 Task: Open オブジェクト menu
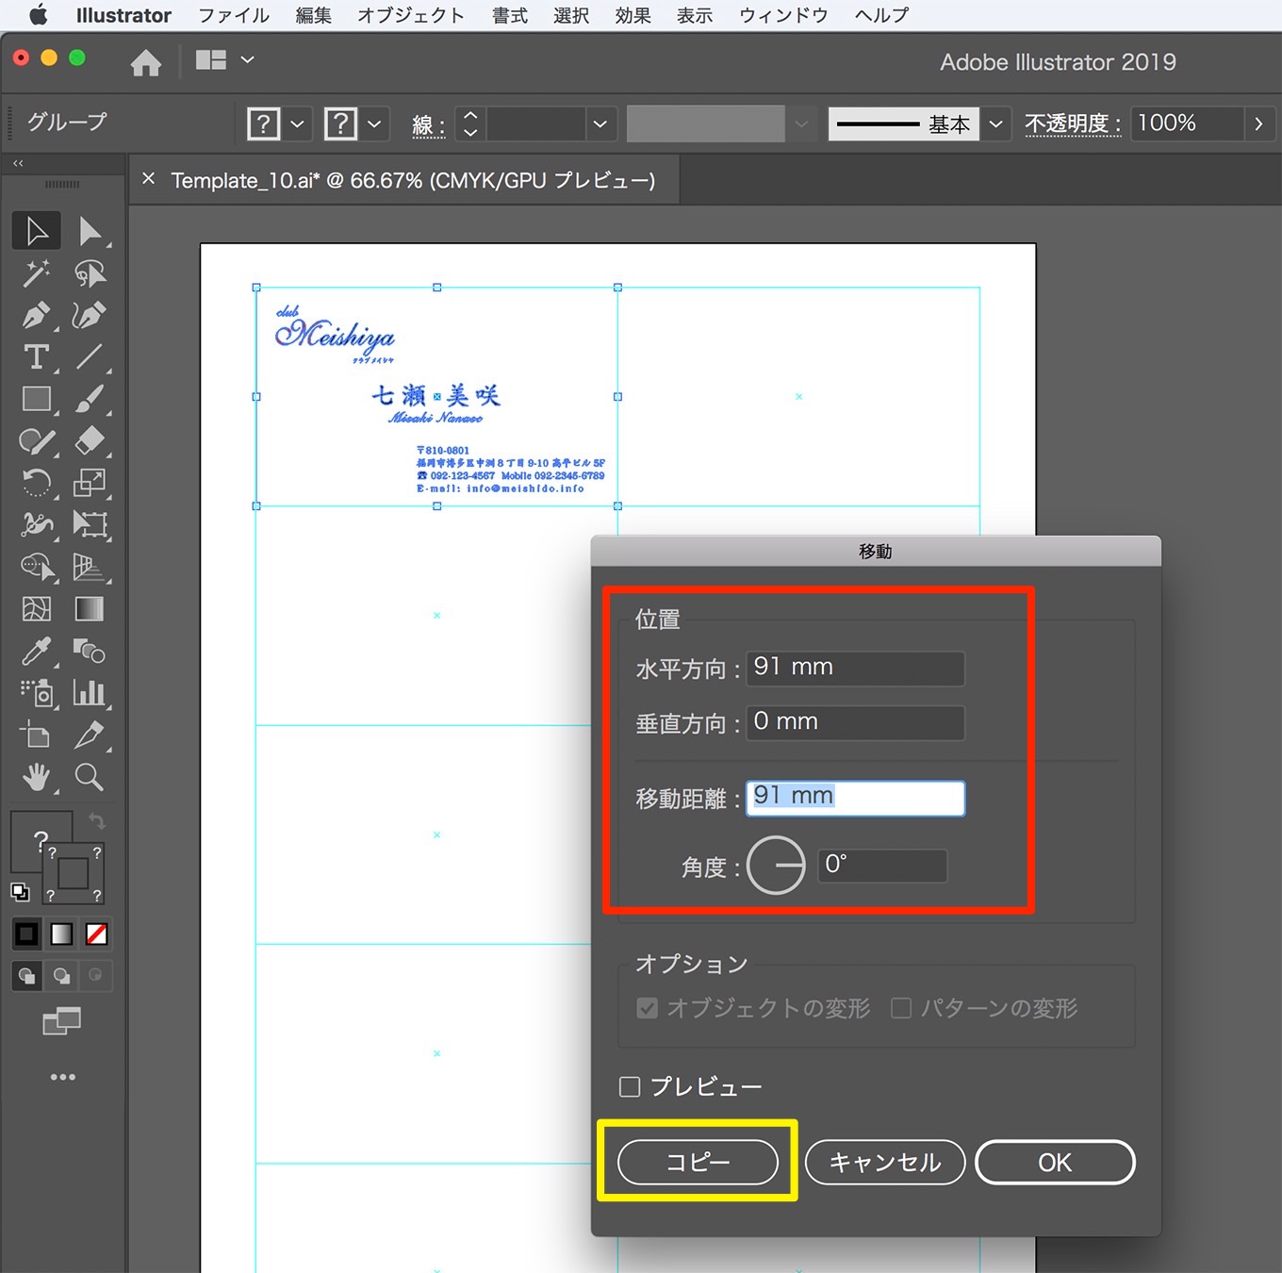point(411,15)
